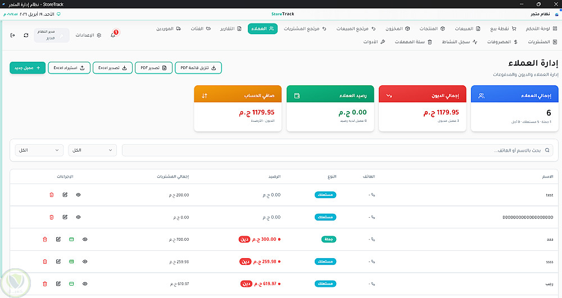Click the رصيد العملاء wallet icon
Viewport: 562px width, 298px height.
[297, 95]
